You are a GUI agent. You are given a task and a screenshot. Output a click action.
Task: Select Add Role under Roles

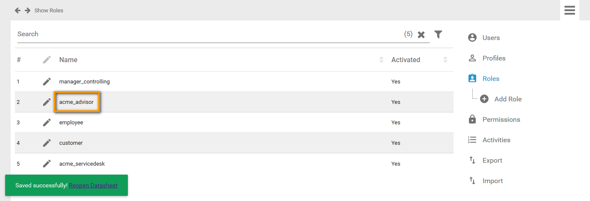pos(508,99)
